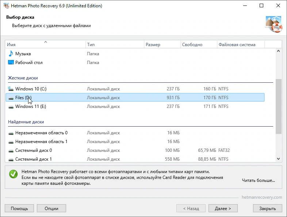
Task: Open the Опции settings button
Action: (x=51, y=208)
